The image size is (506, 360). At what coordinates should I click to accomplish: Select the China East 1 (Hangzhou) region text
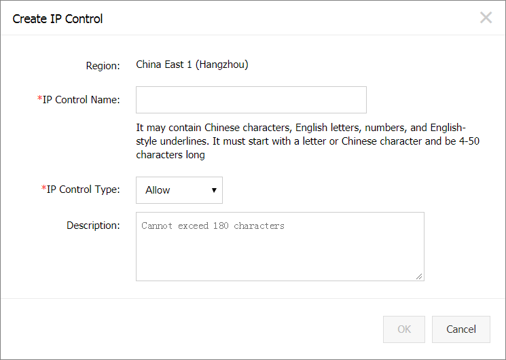point(192,65)
